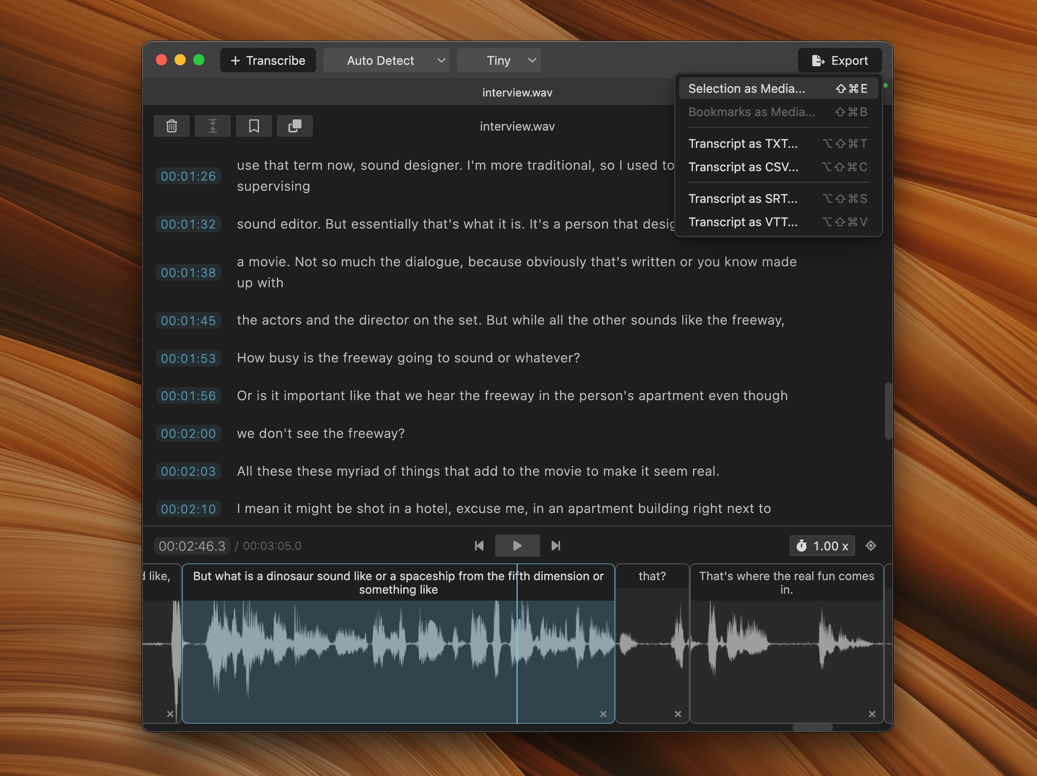This screenshot has width=1037, height=776.
Task: Click the interview.wav tab title
Action: (x=517, y=93)
